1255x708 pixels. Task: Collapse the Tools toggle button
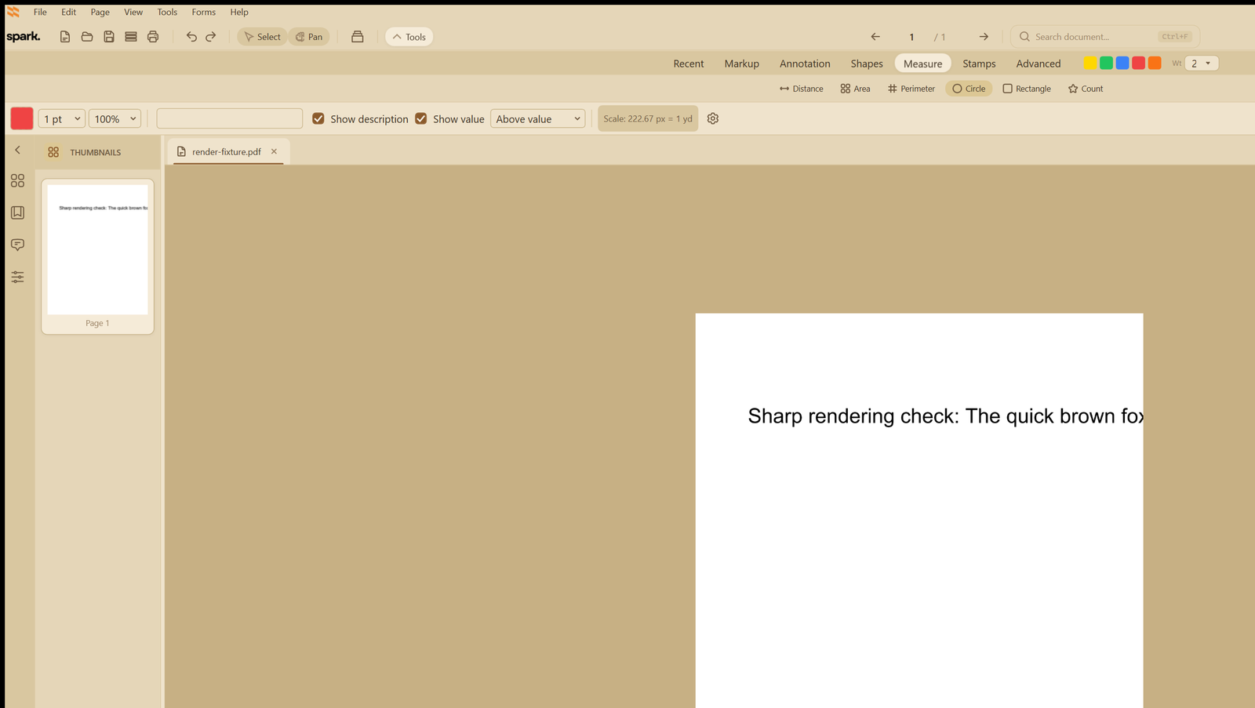pyautogui.click(x=409, y=37)
